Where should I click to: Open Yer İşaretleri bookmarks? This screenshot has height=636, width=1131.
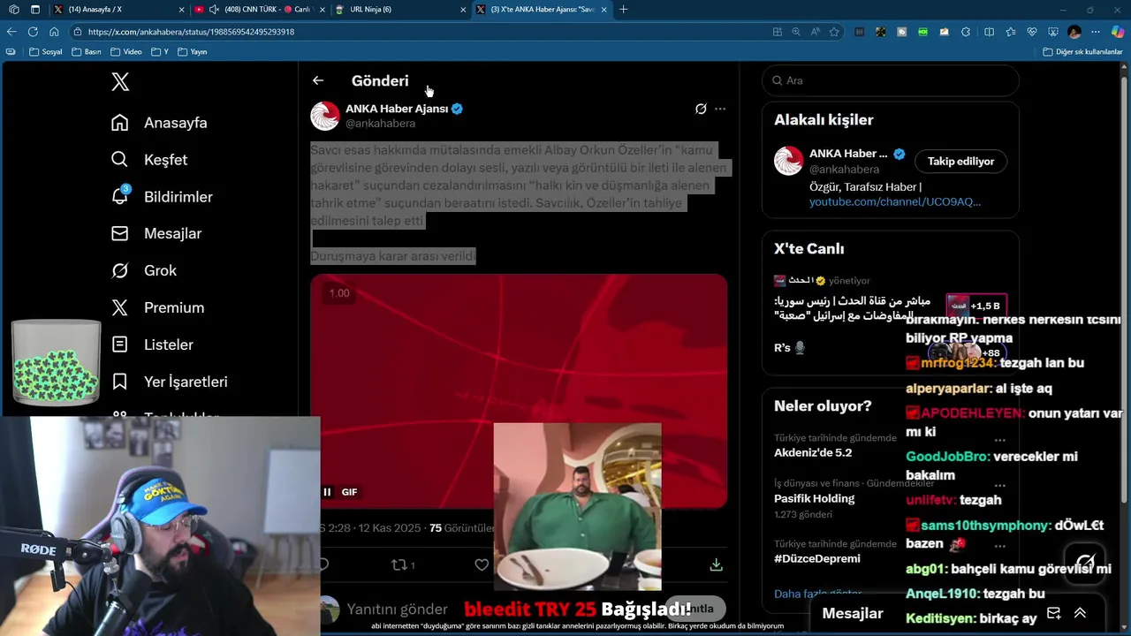pos(170,382)
